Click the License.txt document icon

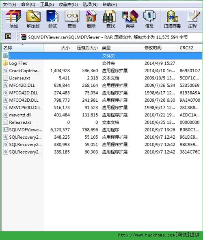point(6,78)
